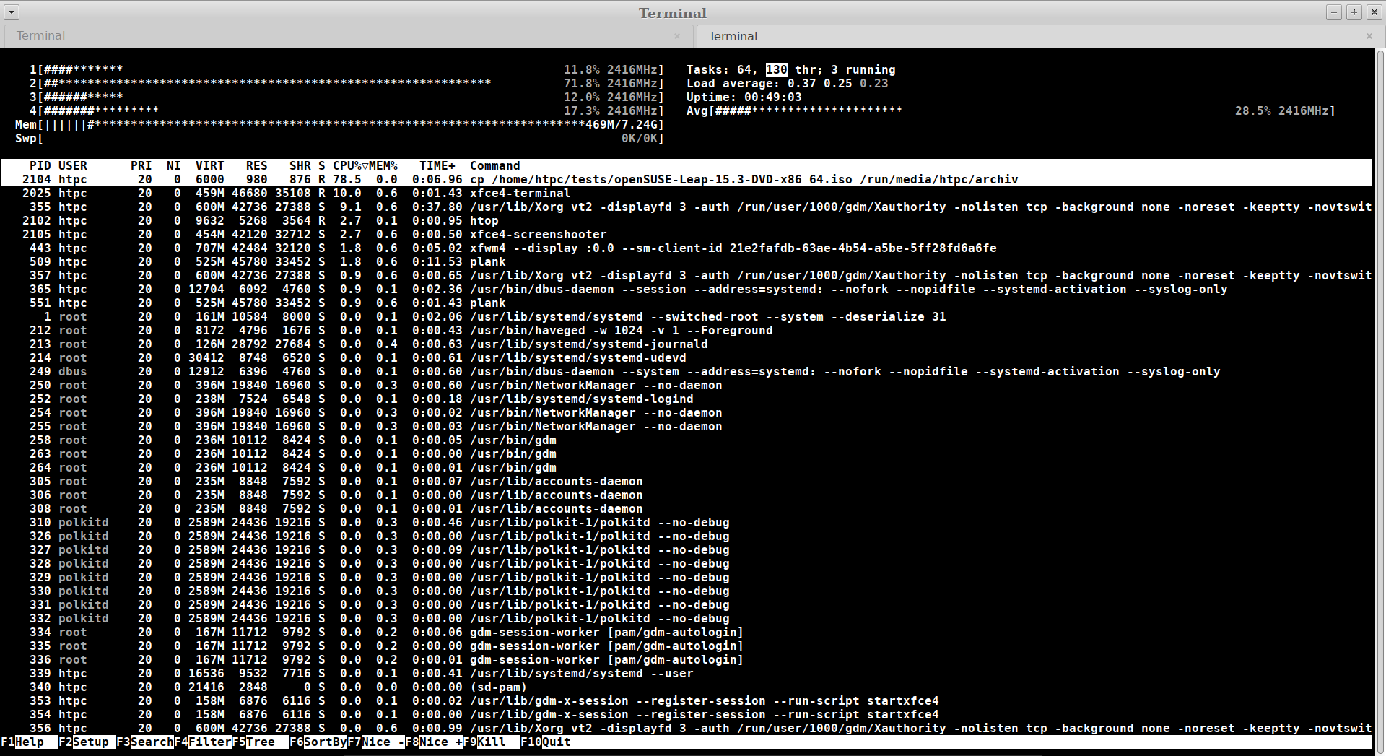Viewport: 1386px width, 756px height.
Task: Sort by SHR column header
Action: click(300, 165)
